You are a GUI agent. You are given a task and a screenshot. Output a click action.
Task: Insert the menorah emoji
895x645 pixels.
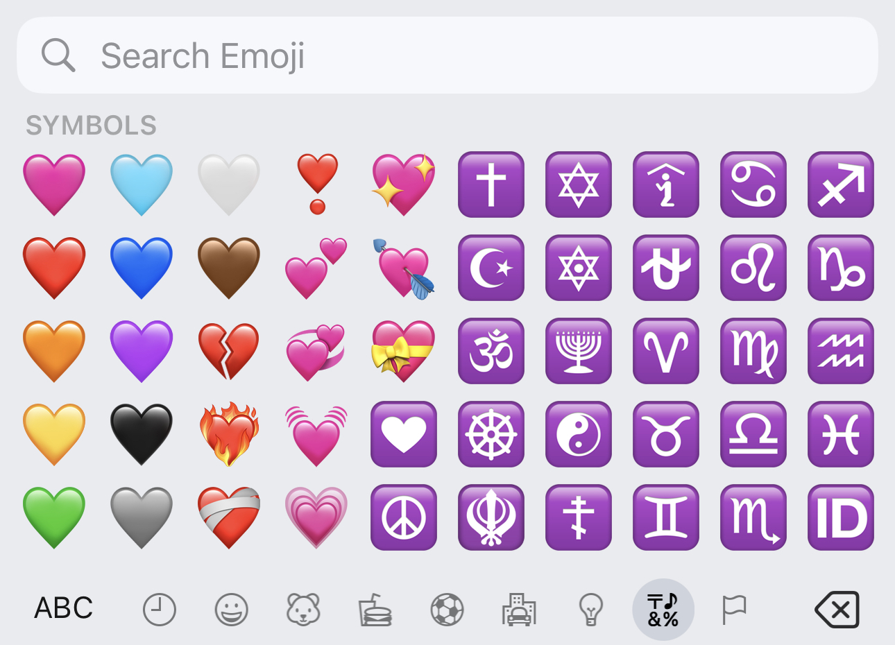coord(579,351)
